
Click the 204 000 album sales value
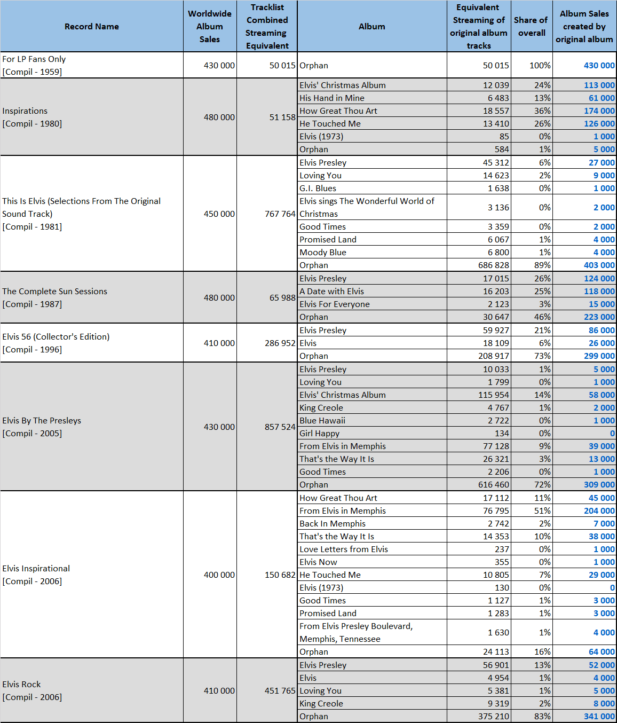coord(584,510)
